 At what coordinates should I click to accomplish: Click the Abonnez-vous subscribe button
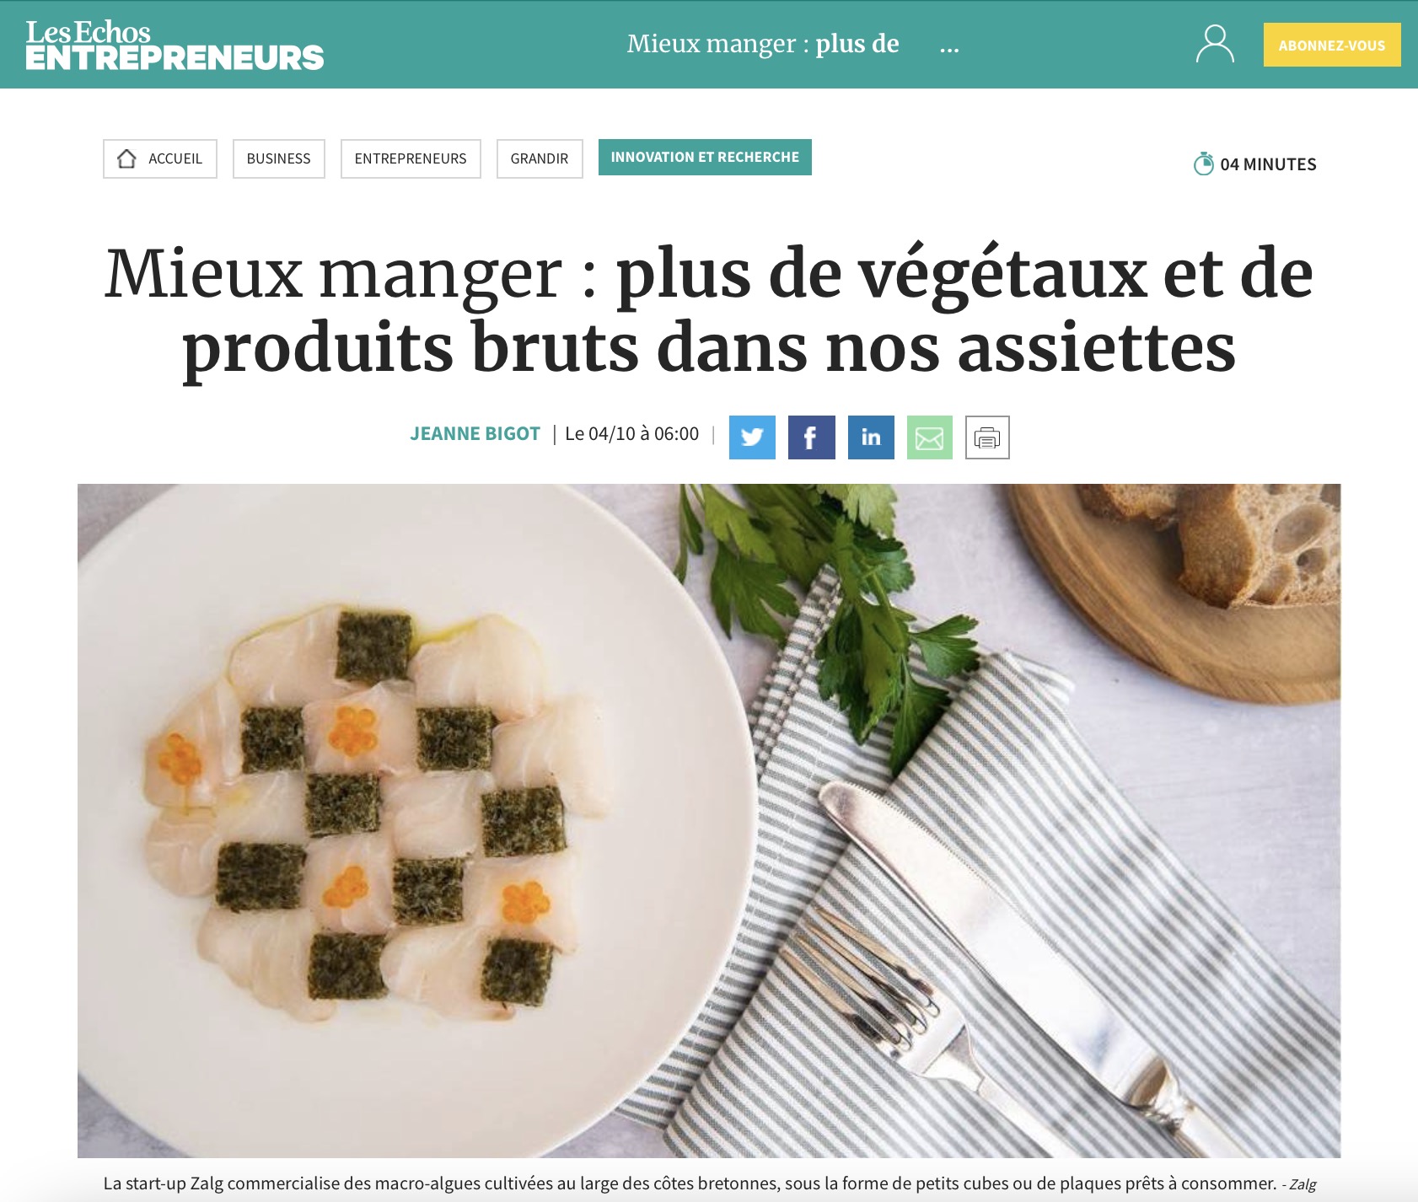[x=1332, y=45]
